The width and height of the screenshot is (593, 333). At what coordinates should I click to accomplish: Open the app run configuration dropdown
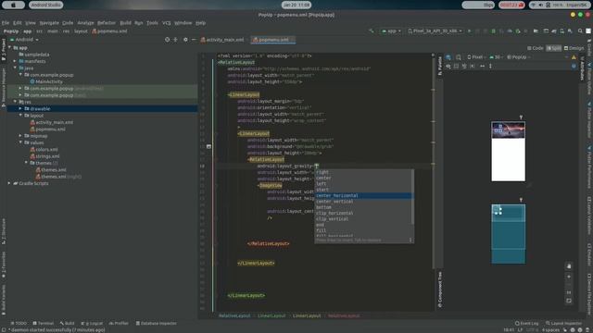(x=391, y=31)
